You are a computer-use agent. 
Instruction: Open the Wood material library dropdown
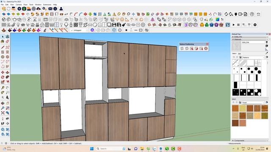(x=253, y=103)
